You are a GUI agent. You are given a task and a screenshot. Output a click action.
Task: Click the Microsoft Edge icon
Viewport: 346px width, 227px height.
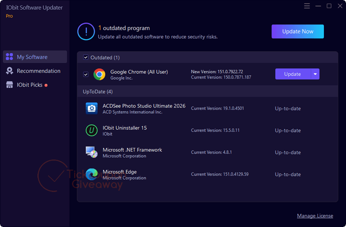(x=92, y=174)
